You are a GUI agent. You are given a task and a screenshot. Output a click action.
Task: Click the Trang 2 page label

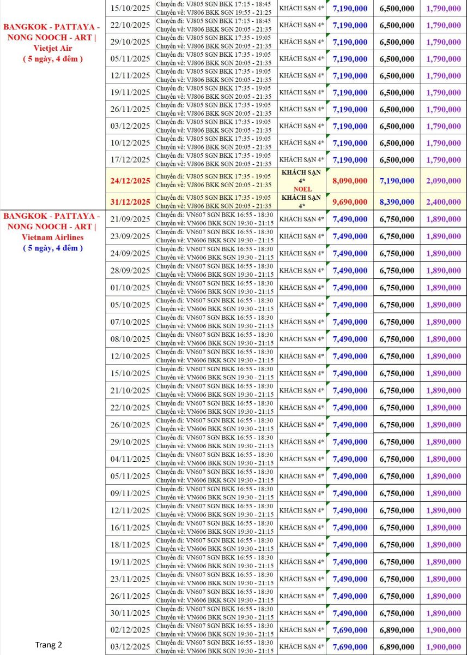[x=48, y=645]
